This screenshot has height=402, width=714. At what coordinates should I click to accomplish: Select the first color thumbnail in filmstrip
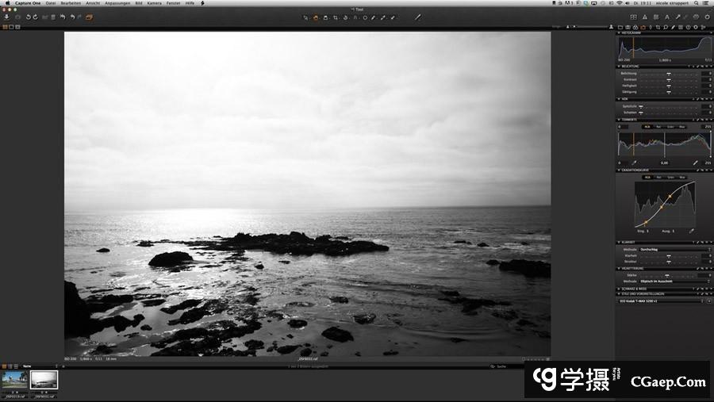pyautogui.click(x=14, y=381)
